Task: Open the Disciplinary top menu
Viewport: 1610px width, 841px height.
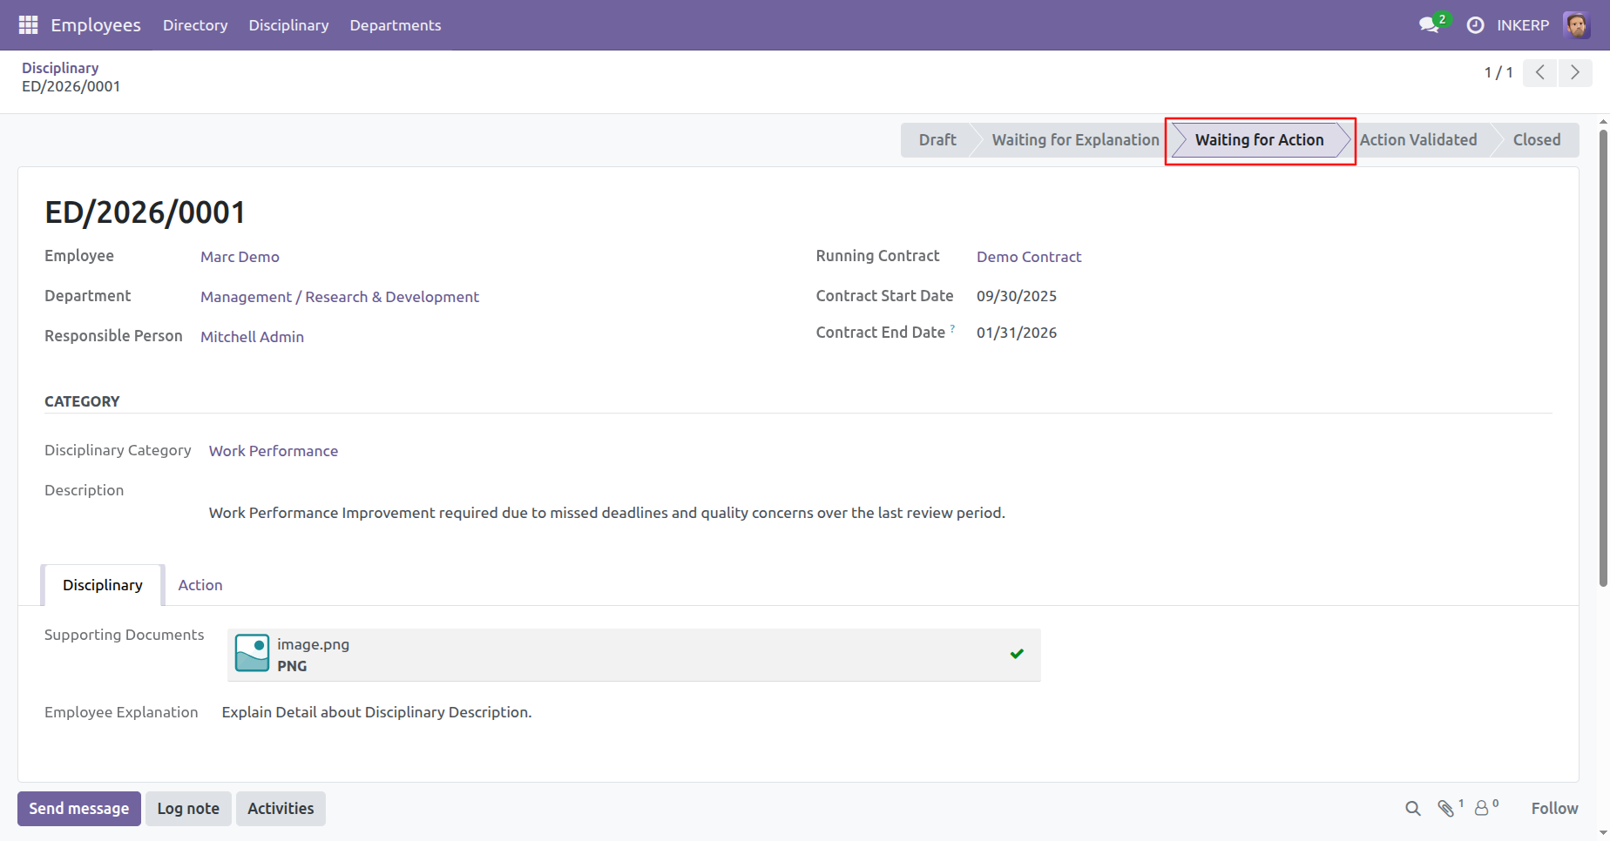Action: [x=288, y=25]
